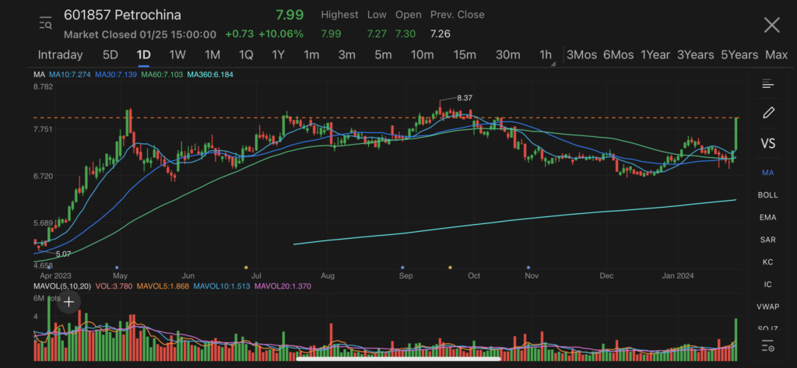Open MAVOL(5,10,20) indicator settings
Image resolution: width=797 pixels, height=368 pixels.
62,286
